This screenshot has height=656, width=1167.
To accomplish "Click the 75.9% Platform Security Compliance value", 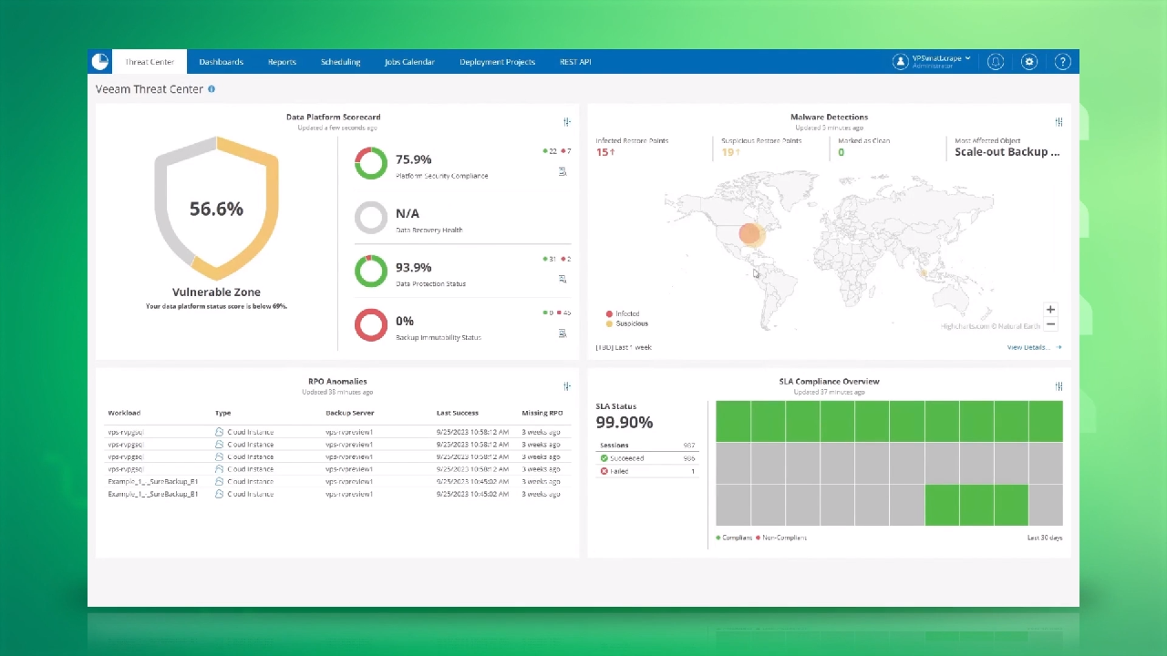I will point(414,159).
